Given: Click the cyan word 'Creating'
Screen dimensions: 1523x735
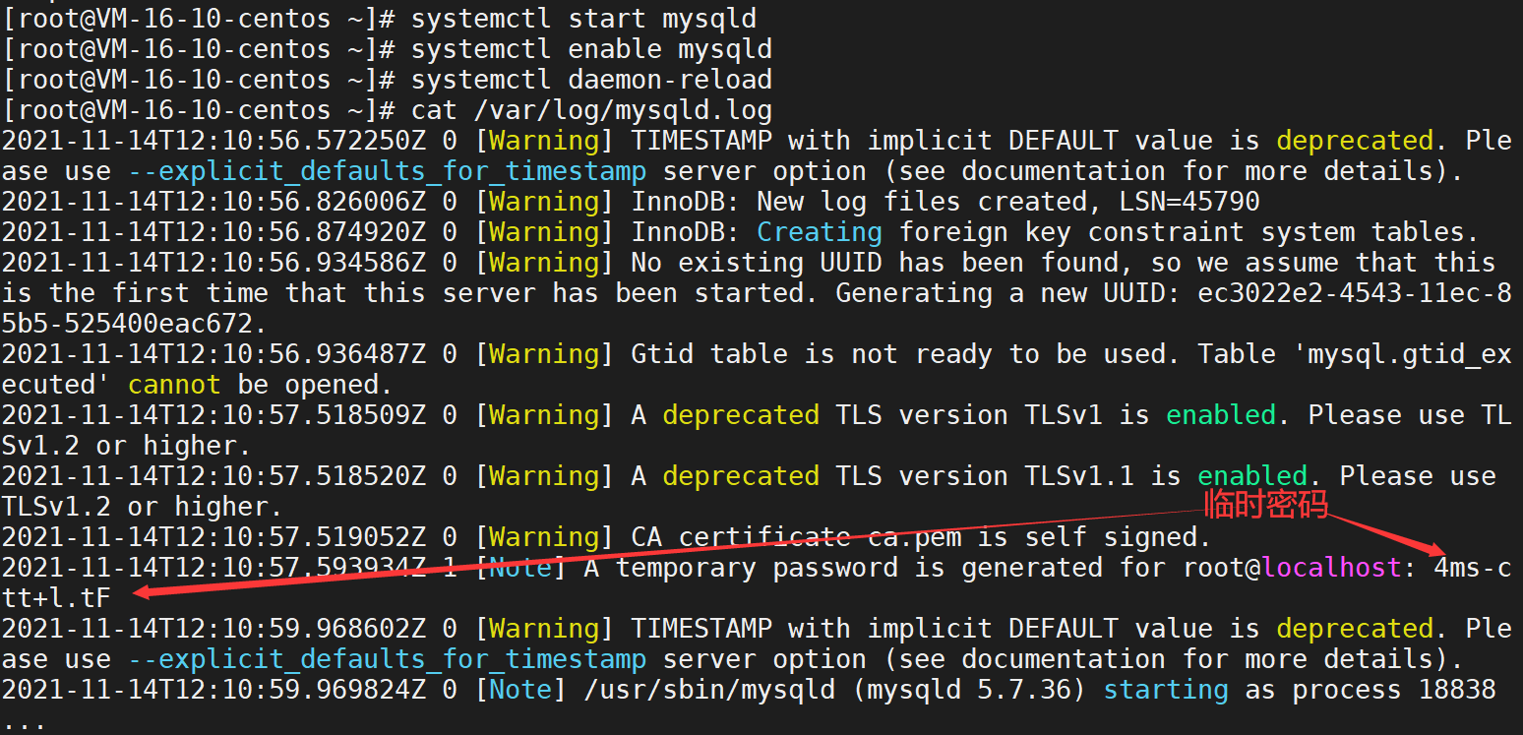Looking at the screenshot, I should [820, 231].
